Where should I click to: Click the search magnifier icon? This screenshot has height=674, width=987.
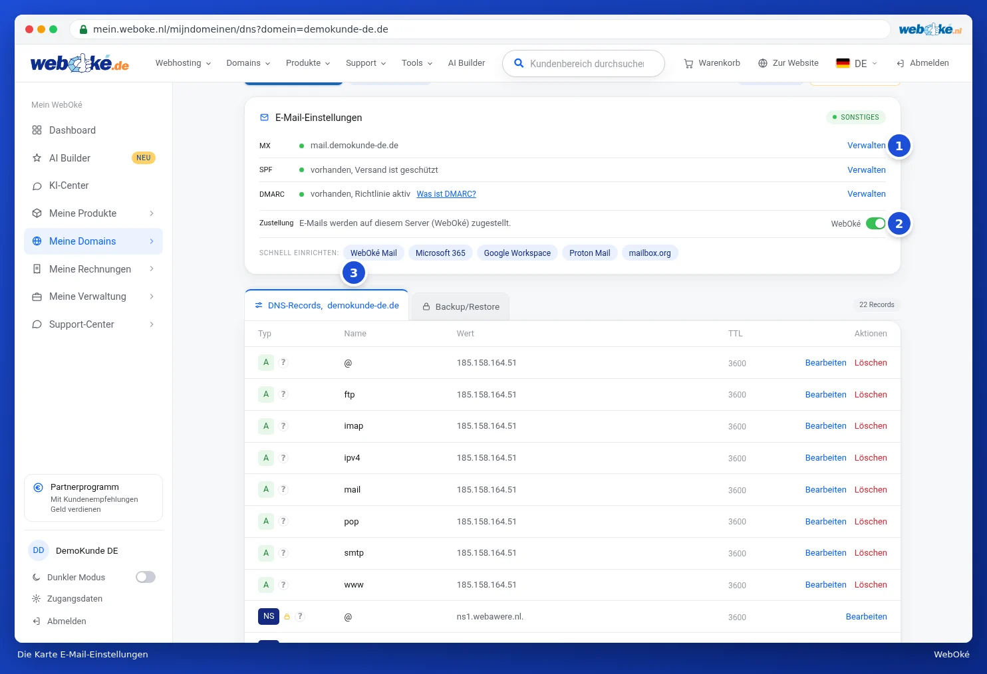pos(519,64)
